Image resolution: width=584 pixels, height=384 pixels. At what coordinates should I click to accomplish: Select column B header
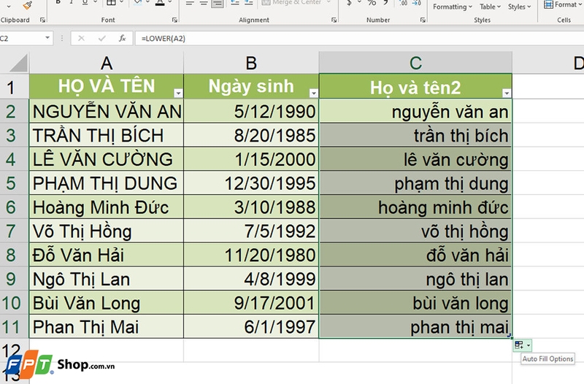251,63
